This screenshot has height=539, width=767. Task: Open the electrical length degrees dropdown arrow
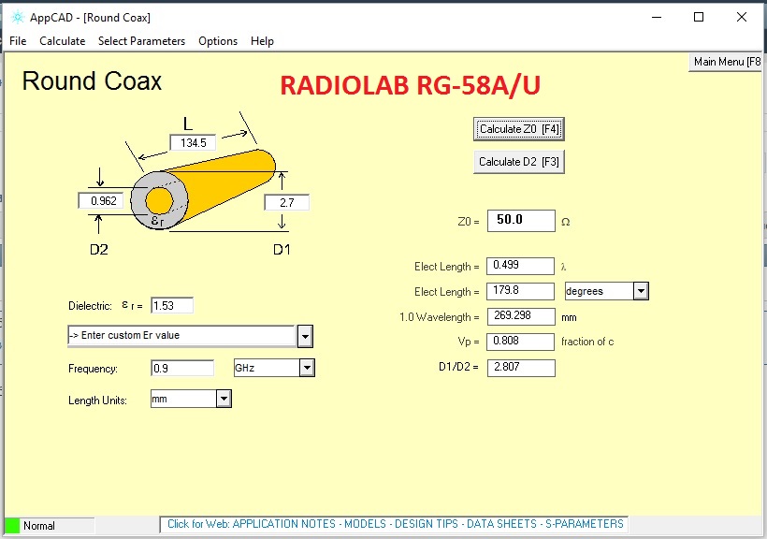[x=641, y=291]
